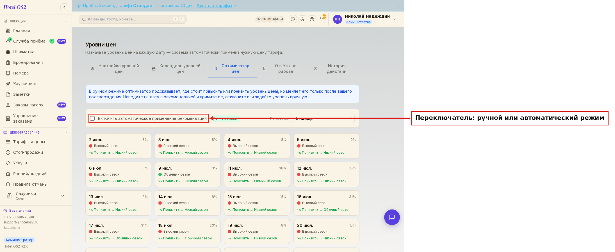The width and height of the screenshot is (615, 252).
Task: Open the floating chat bubble button
Action: 392,217
